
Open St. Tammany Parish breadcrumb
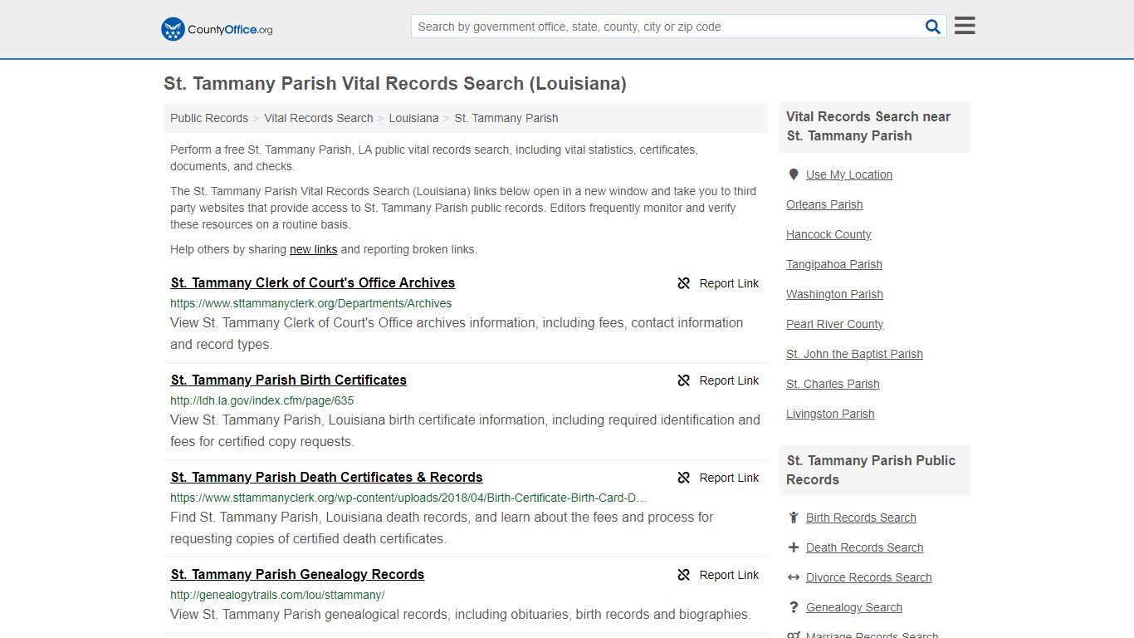[x=506, y=118]
